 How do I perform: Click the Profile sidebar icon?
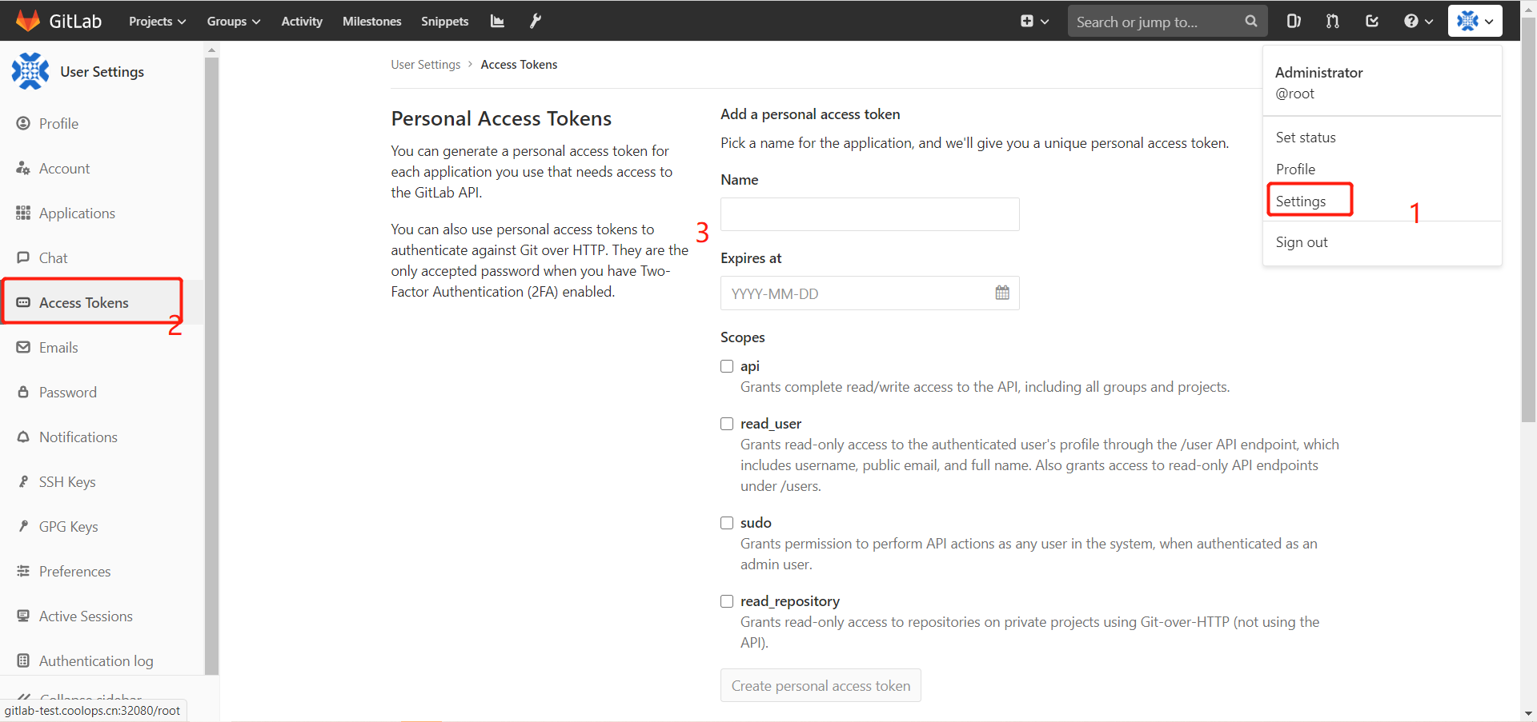pos(23,123)
